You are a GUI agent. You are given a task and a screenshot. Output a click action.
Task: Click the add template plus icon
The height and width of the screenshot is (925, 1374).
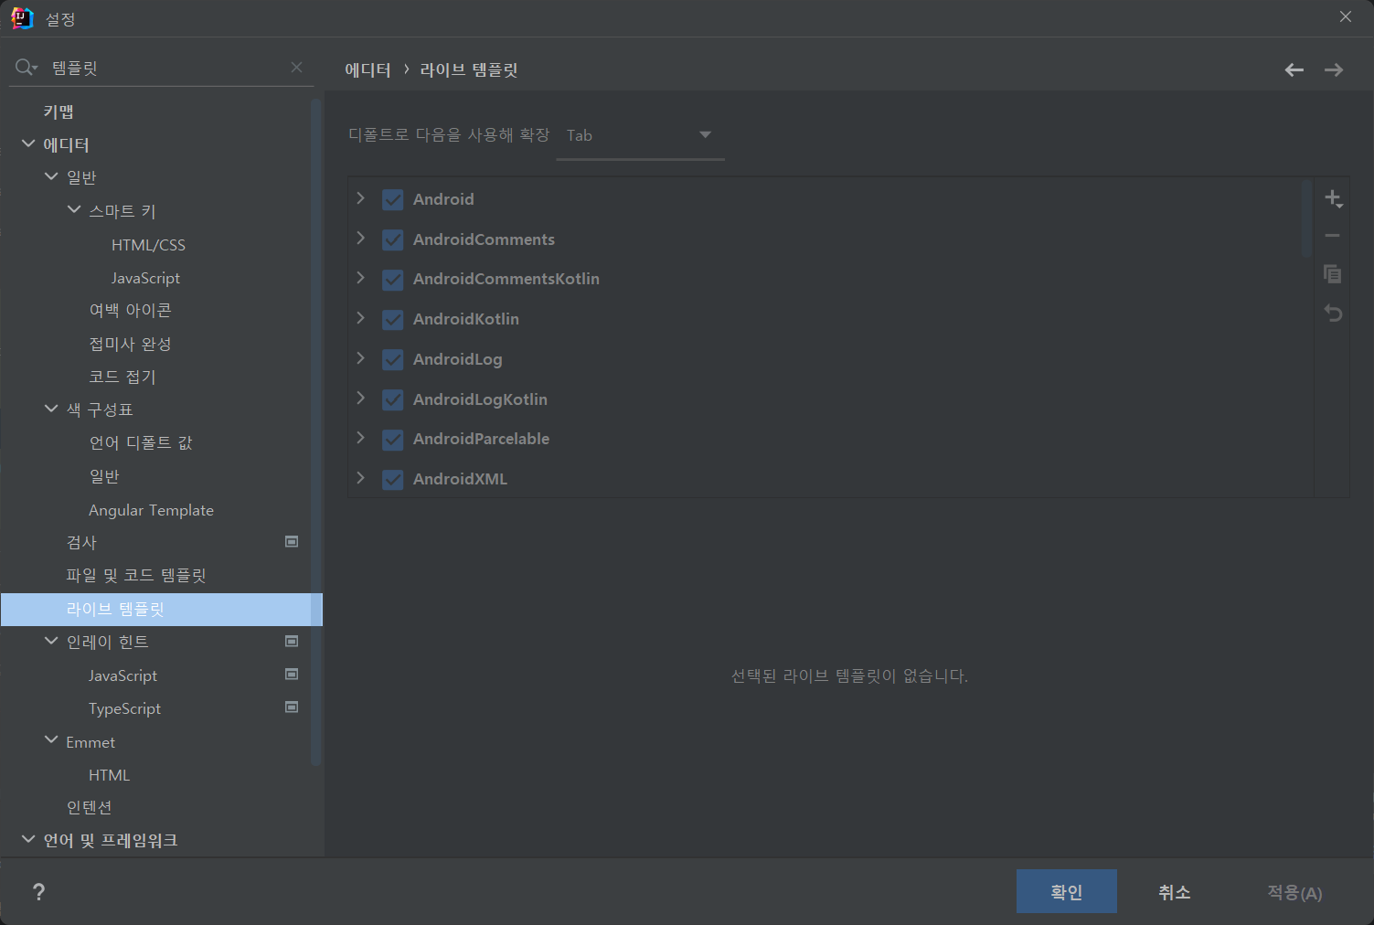1333,198
